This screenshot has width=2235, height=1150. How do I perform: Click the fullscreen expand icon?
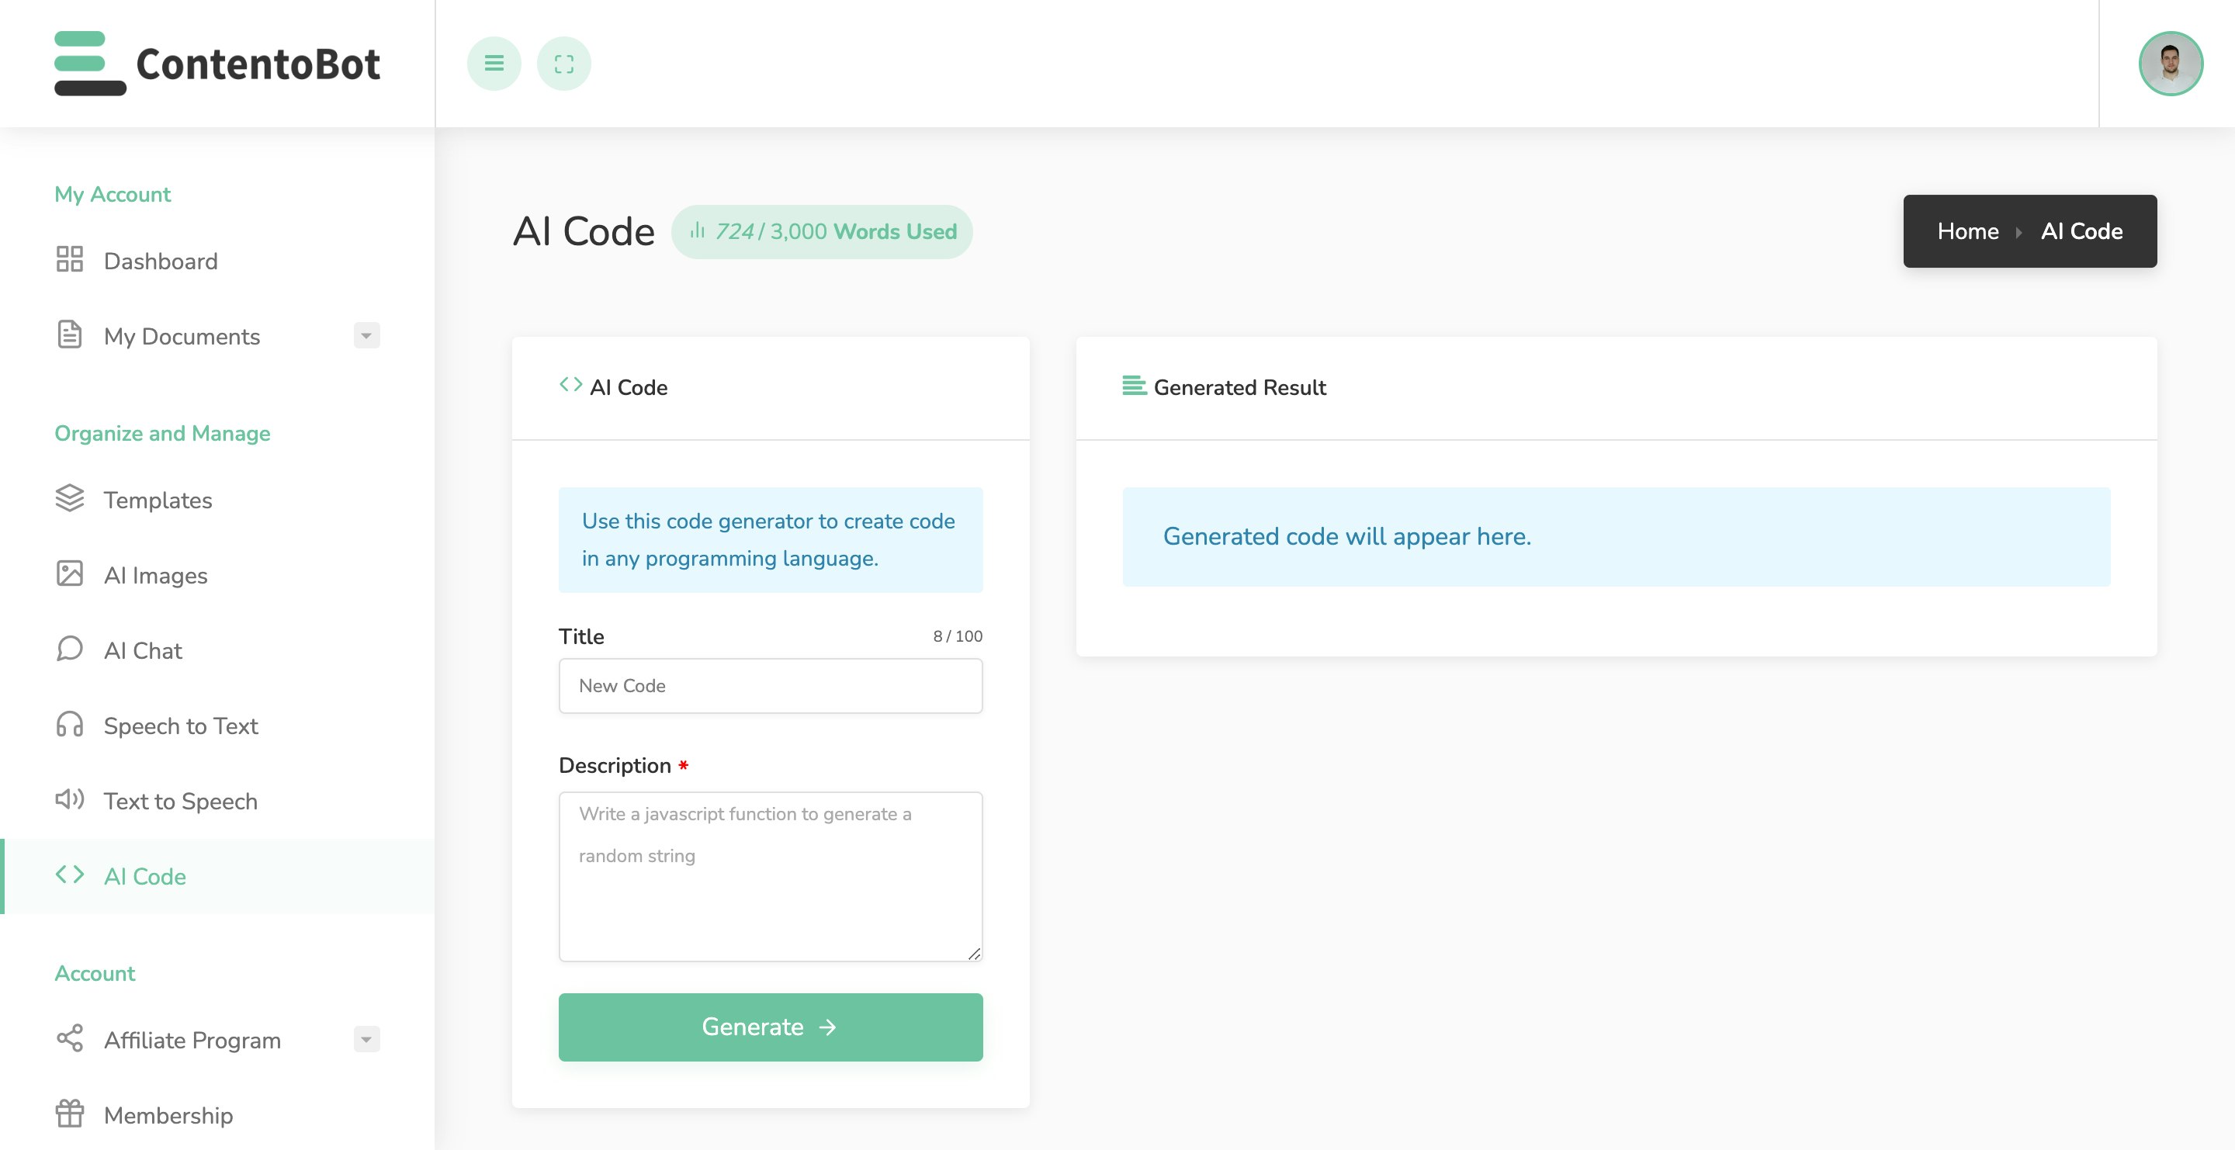click(564, 64)
